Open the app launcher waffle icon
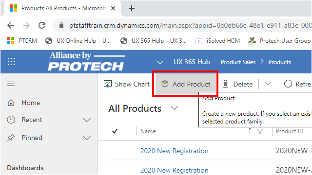312x175 pixels. [11, 62]
